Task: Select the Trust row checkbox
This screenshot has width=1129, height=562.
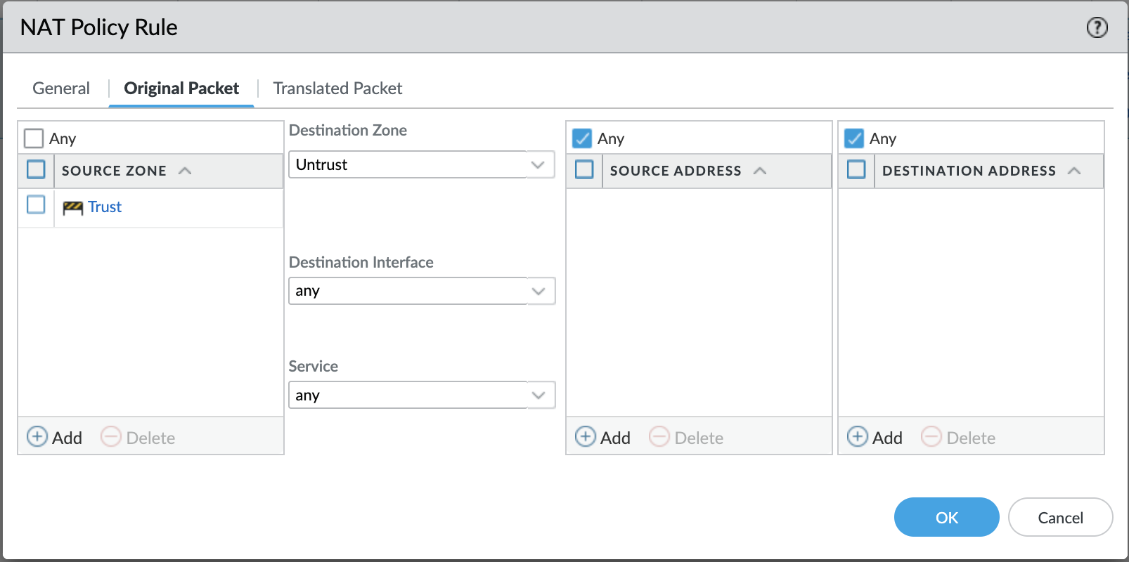Action: pyautogui.click(x=36, y=204)
